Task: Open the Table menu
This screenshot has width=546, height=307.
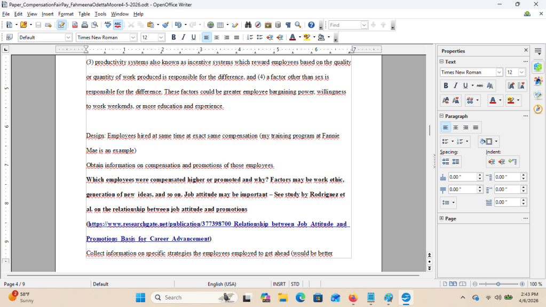Action: [84, 14]
